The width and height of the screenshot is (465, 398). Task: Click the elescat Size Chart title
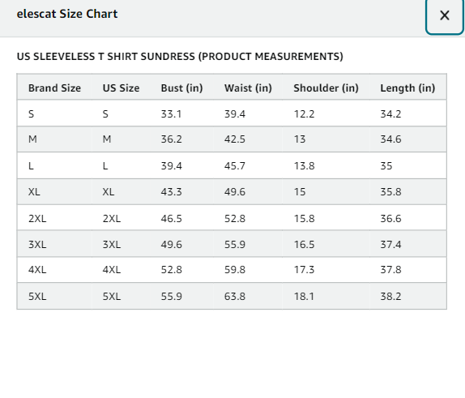tap(67, 14)
